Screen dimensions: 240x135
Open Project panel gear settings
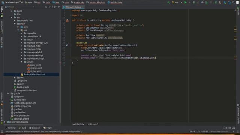[55, 7]
